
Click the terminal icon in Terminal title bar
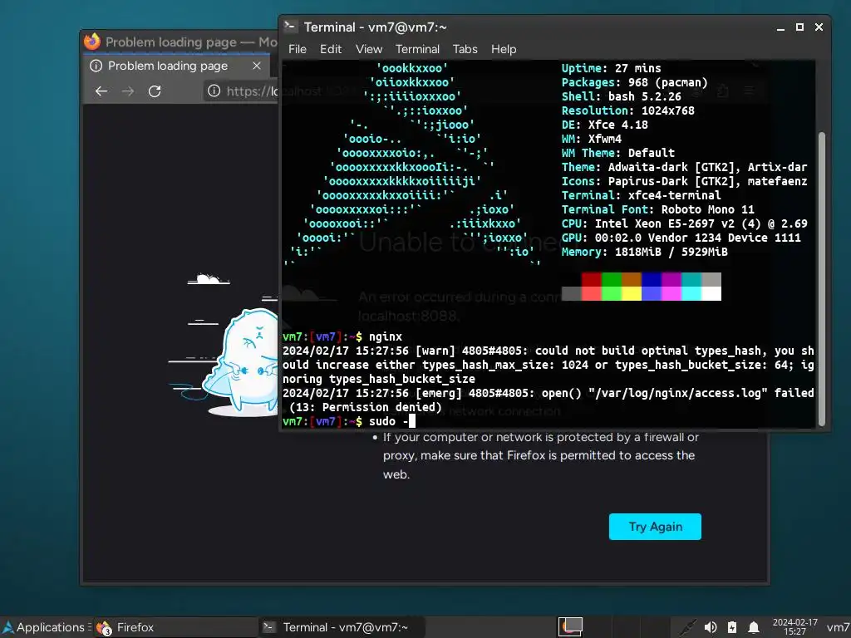pos(291,26)
